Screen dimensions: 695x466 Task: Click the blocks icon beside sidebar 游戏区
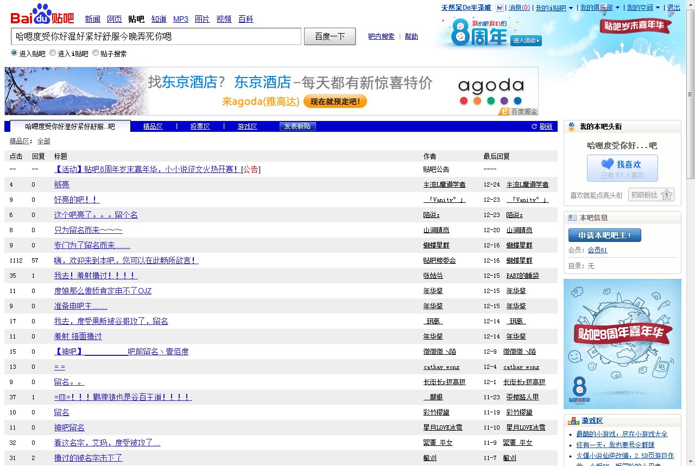[x=573, y=421]
